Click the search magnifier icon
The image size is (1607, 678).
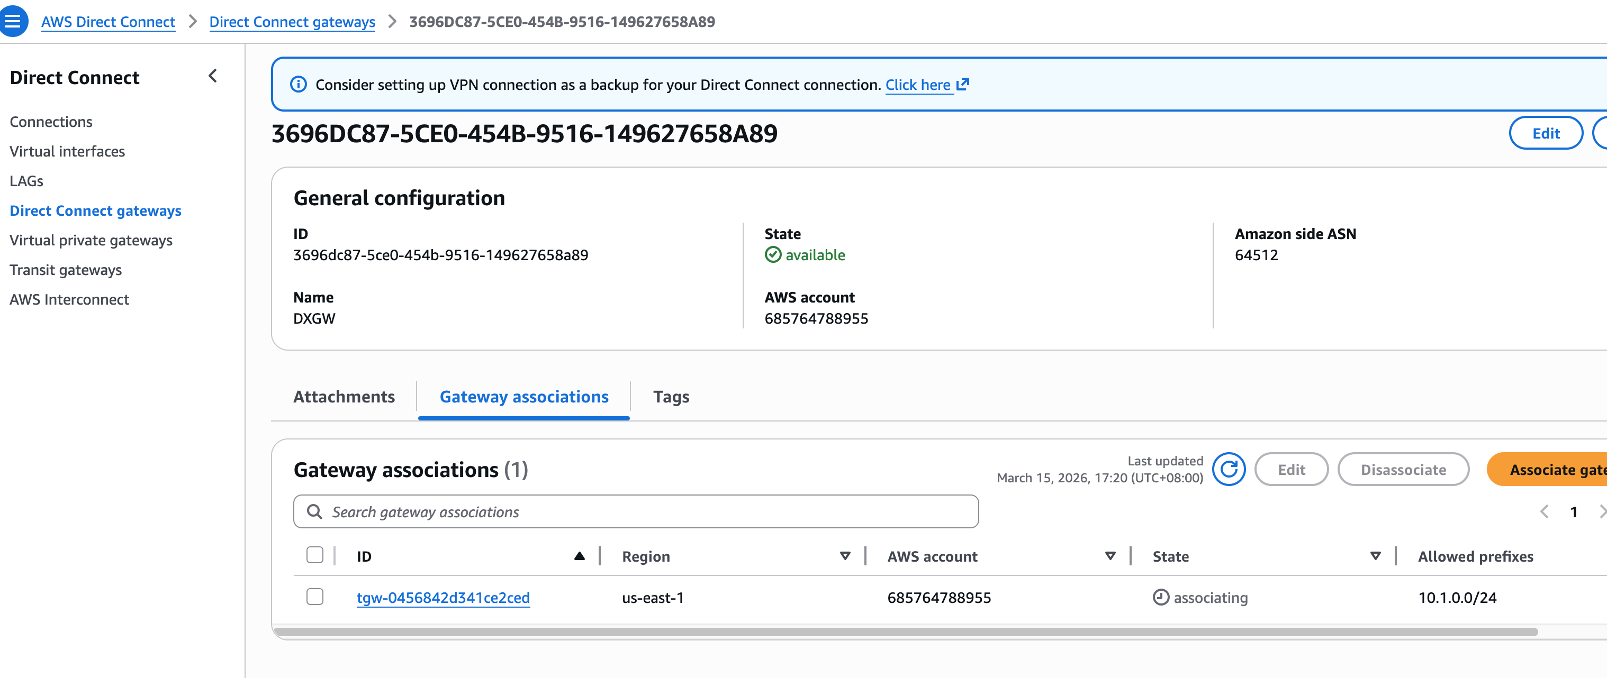click(x=314, y=511)
